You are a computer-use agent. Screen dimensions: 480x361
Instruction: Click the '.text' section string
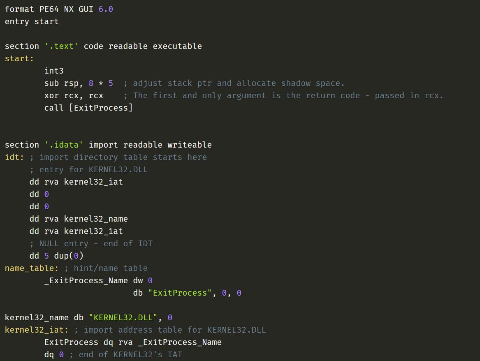coord(61,46)
